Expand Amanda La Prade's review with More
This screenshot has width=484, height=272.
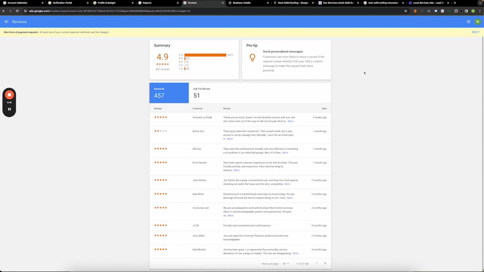point(291,121)
